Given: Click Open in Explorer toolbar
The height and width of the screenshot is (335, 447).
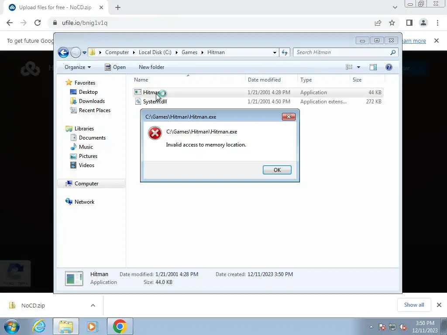Looking at the screenshot, I should click(x=115, y=67).
